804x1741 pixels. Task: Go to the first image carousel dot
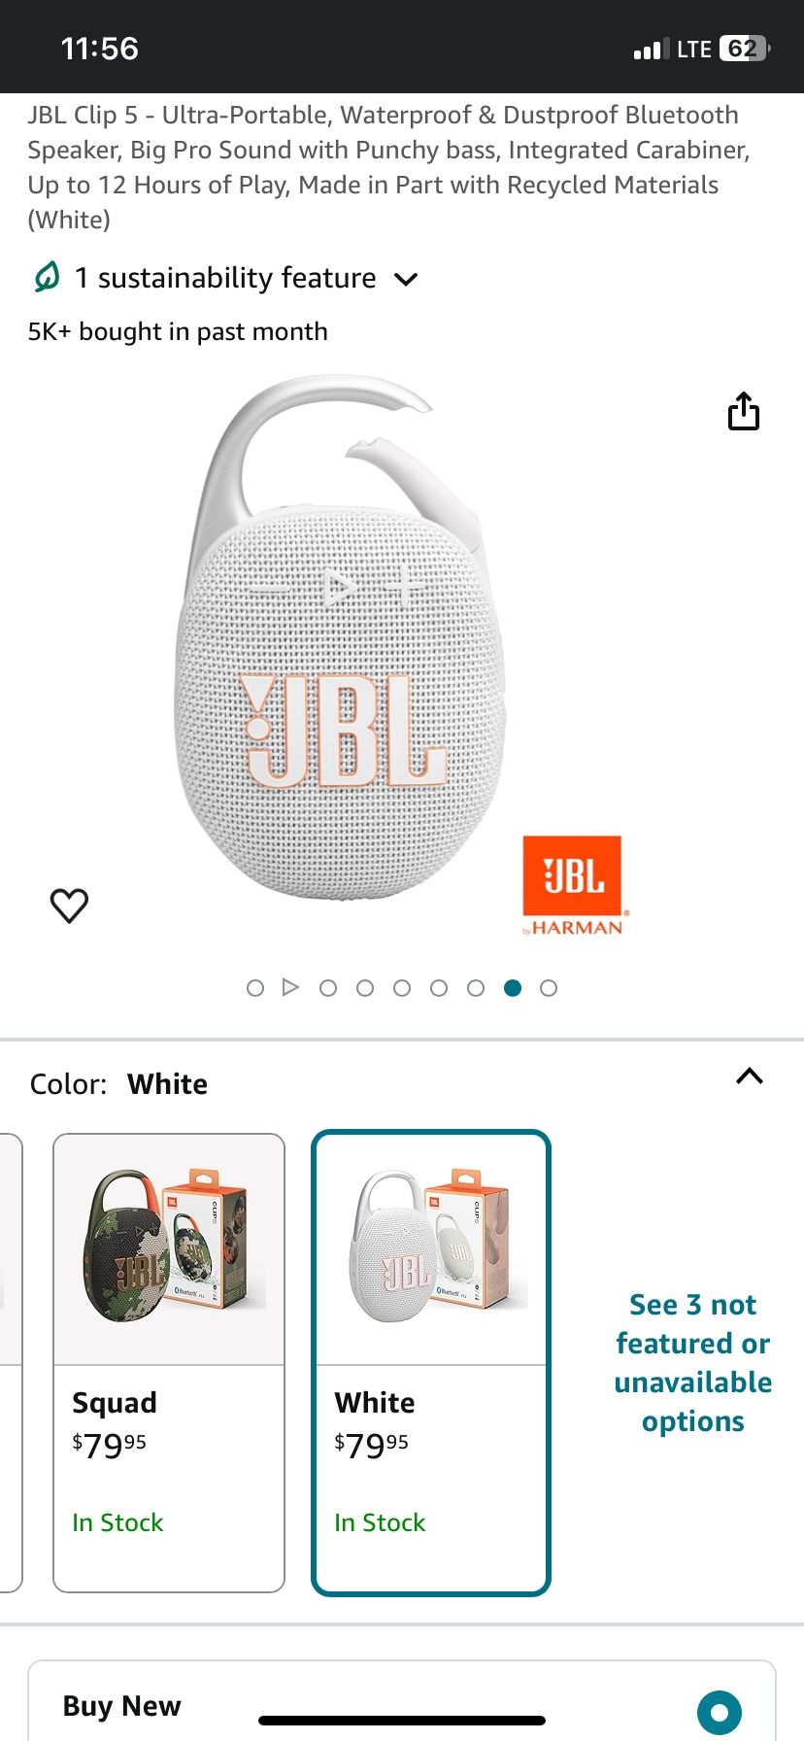(255, 988)
